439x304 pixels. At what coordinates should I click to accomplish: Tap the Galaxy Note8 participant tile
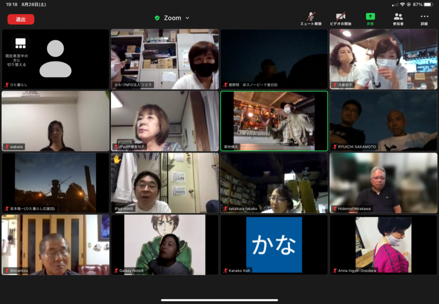coord(164,244)
